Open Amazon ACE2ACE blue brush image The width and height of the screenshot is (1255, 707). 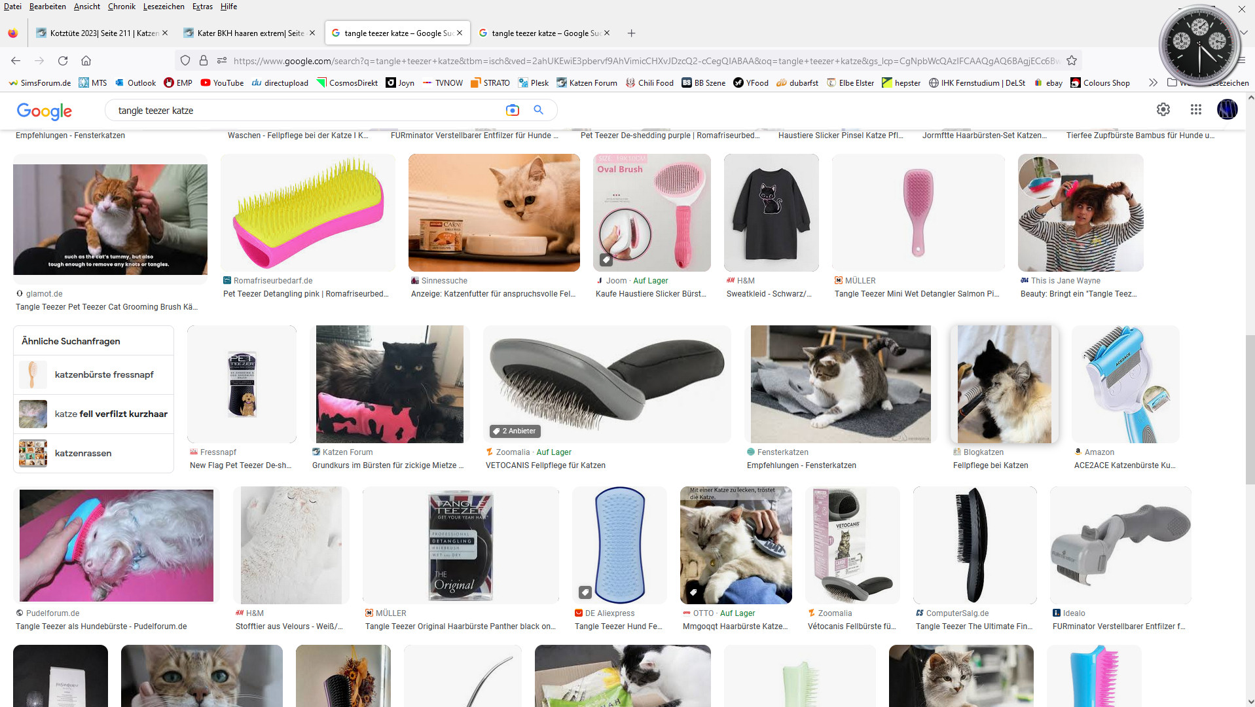pos(1125,384)
